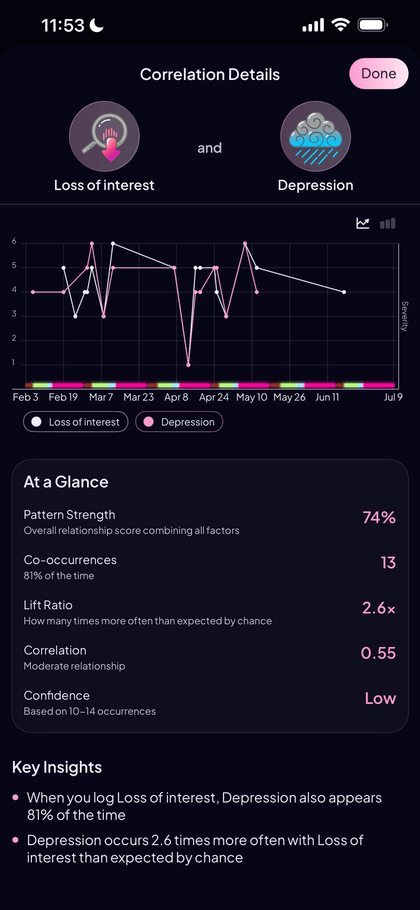Select the Correlation 0.55 row

(x=210, y=658)
